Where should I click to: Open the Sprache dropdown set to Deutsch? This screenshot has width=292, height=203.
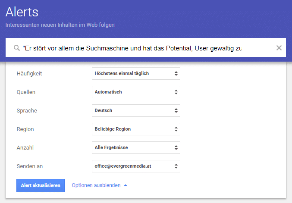click(136, 110)
